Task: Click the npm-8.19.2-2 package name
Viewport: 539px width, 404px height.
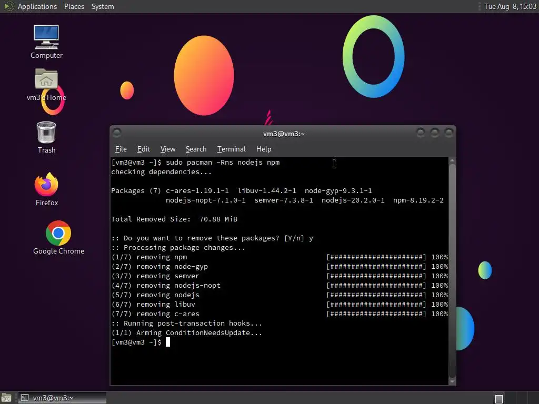Action: (418, 200)
